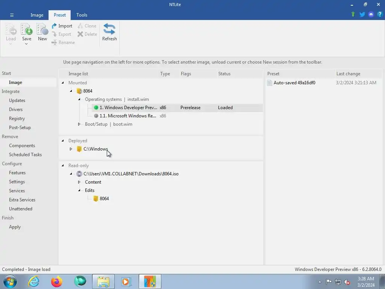Click the 8064.iso disc icon

coord(79,174)
